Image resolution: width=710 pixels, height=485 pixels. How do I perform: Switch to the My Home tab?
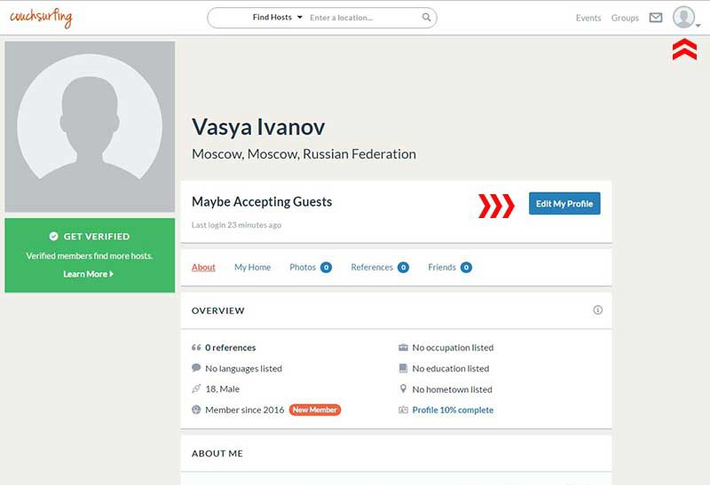[252, 268]
